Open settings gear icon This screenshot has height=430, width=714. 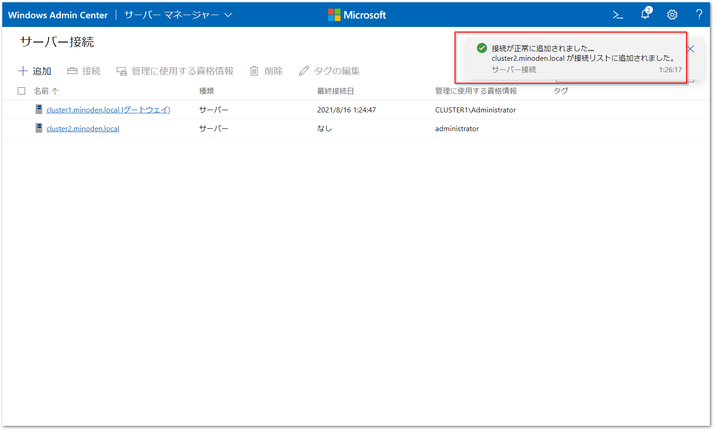tap(672, 15)
